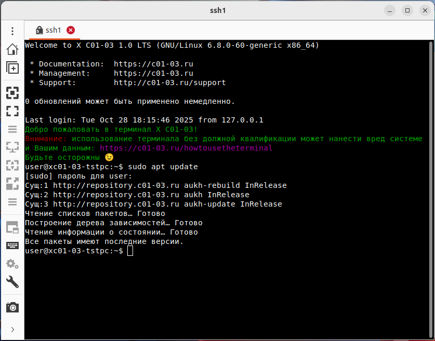
Task: Take a screenshot with the camera icon
Action: [x=12, y=307]
